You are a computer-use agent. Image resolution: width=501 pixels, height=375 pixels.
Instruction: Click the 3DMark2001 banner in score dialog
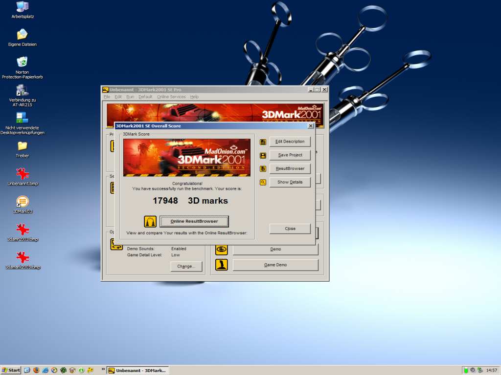[187, 158]
